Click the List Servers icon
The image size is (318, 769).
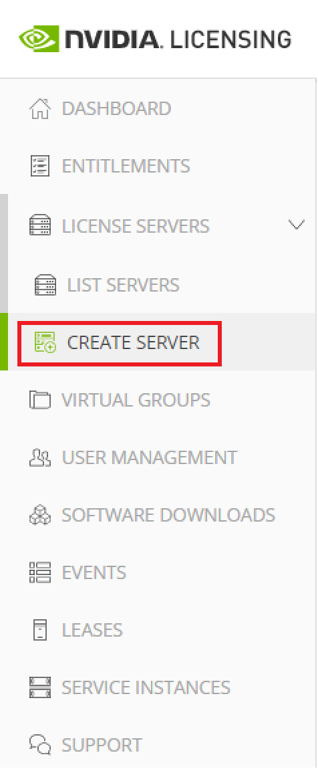pos(45,285)
